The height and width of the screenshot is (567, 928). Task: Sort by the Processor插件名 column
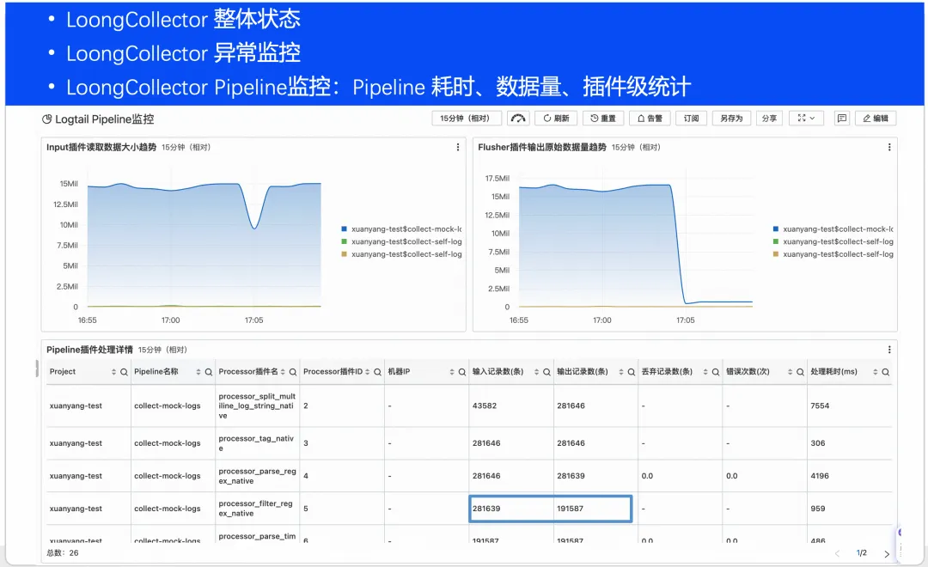tap(283, 372)
